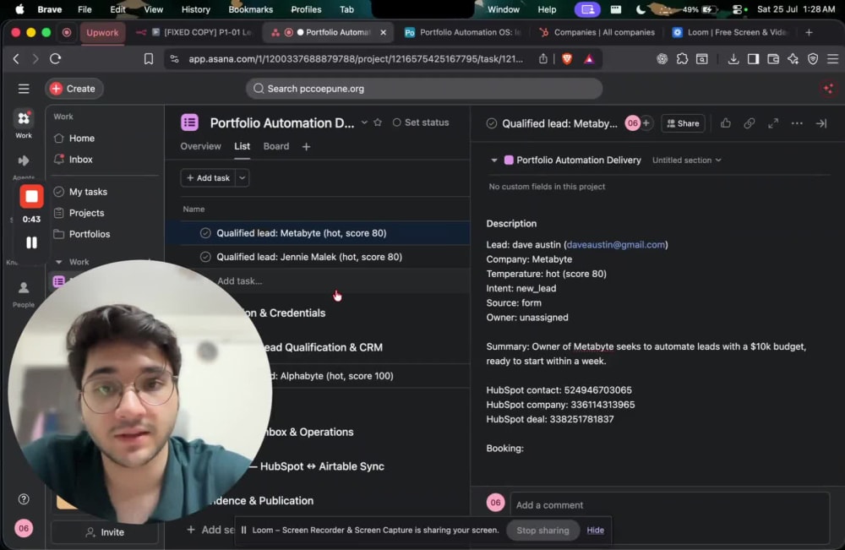
Task: Mark Jennie Malek lead task complete
Action: pos(205,257)
